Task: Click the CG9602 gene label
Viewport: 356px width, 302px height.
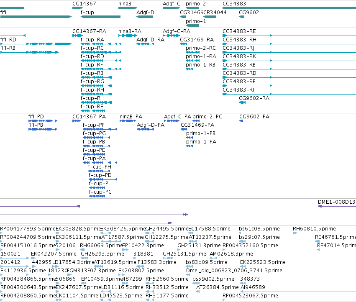Action: coord(249,12)
